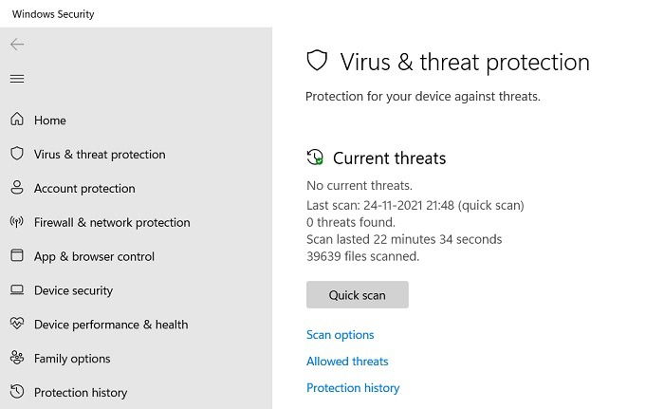
Task: Open the Allowed threats link
Action: pyautogui.click(x=347, y=362)
